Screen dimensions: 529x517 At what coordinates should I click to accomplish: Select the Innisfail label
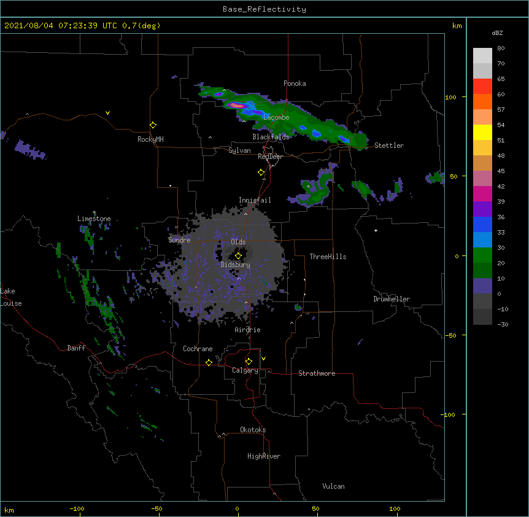tap(255, 200)
